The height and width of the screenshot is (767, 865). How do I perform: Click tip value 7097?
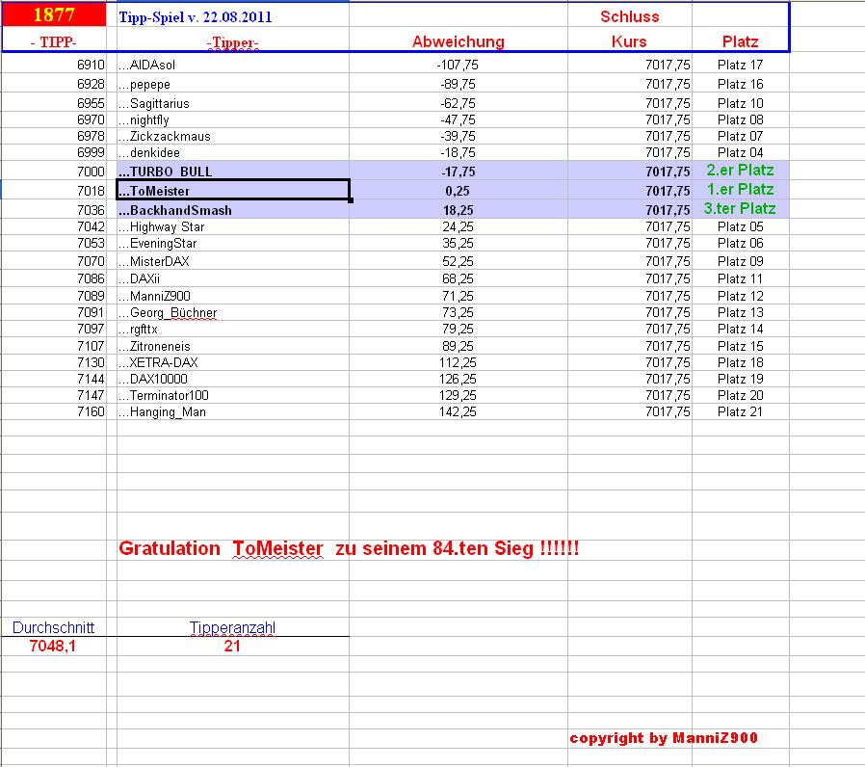tap(54, 330)
